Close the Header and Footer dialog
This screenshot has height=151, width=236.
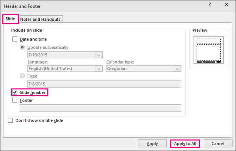pos(227,5)
